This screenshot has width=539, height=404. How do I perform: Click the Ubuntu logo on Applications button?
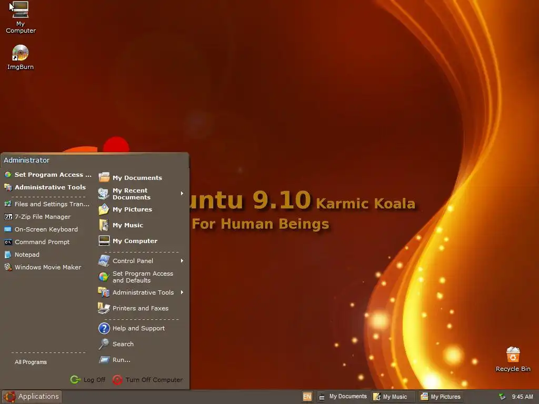point(9,397)
